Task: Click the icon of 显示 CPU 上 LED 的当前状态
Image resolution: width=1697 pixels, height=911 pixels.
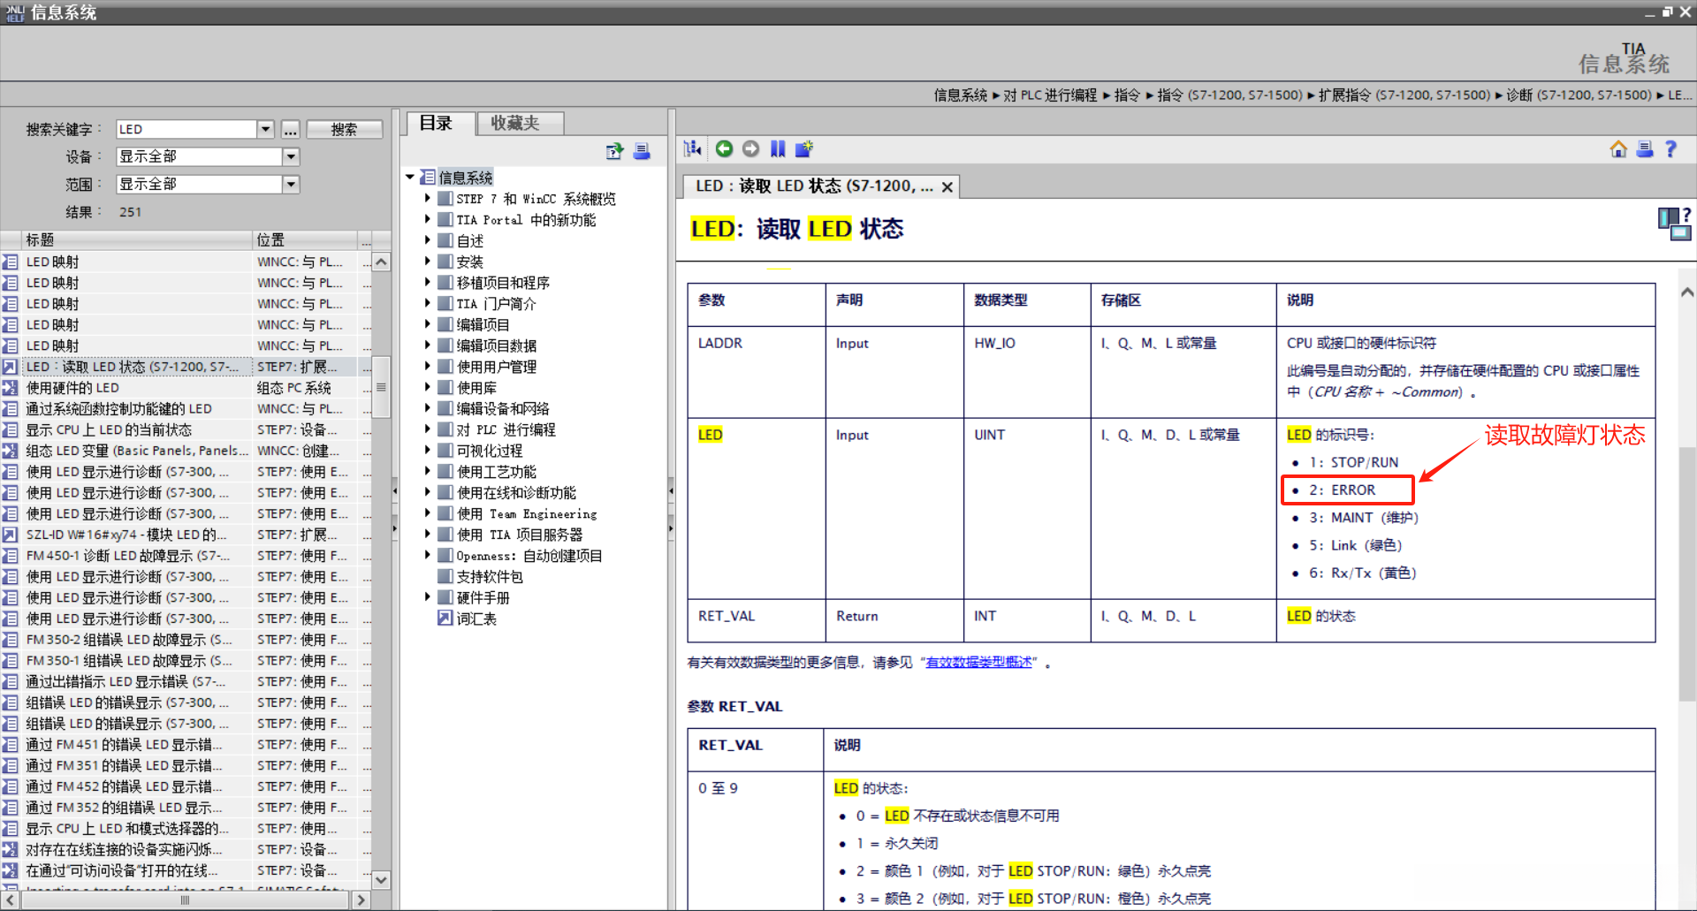Action: click(x=11, y=430)
